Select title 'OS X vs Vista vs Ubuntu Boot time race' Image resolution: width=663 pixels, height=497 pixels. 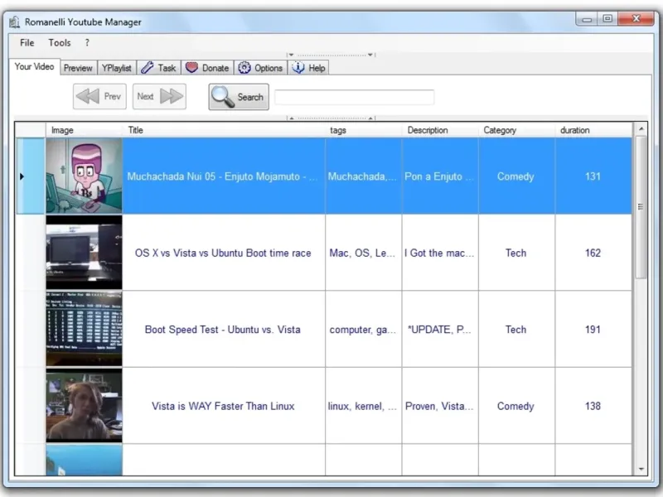[224, 253]
